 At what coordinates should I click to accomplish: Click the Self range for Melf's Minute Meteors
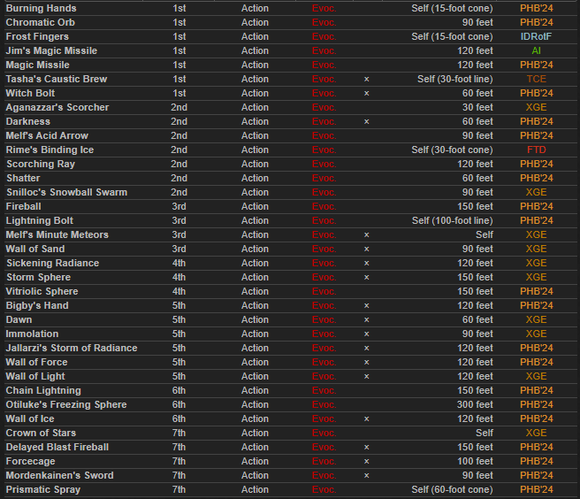point(485,234)
